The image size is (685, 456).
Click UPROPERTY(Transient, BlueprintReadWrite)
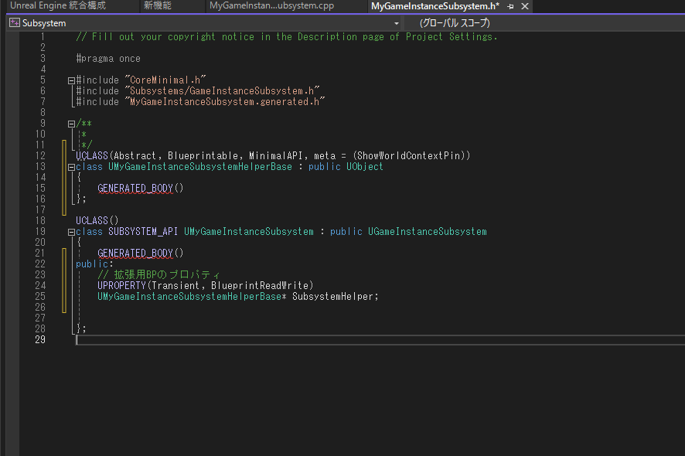pyautogui.click(x=206, y=286)
